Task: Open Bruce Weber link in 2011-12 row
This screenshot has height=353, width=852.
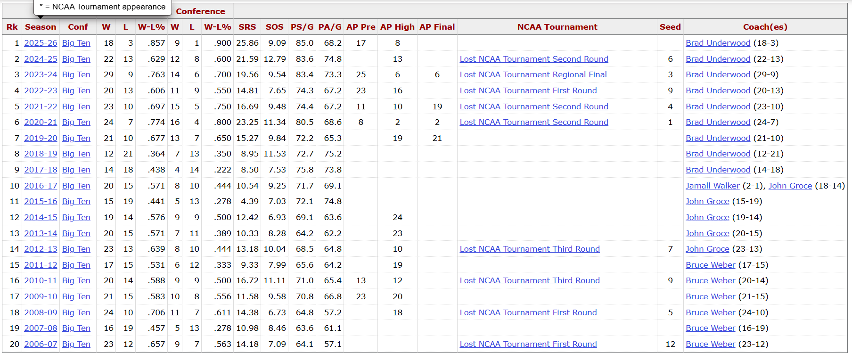Action: click(710, 265)
